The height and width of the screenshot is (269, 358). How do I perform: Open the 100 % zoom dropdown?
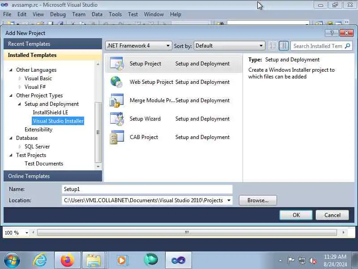(27, 233)
